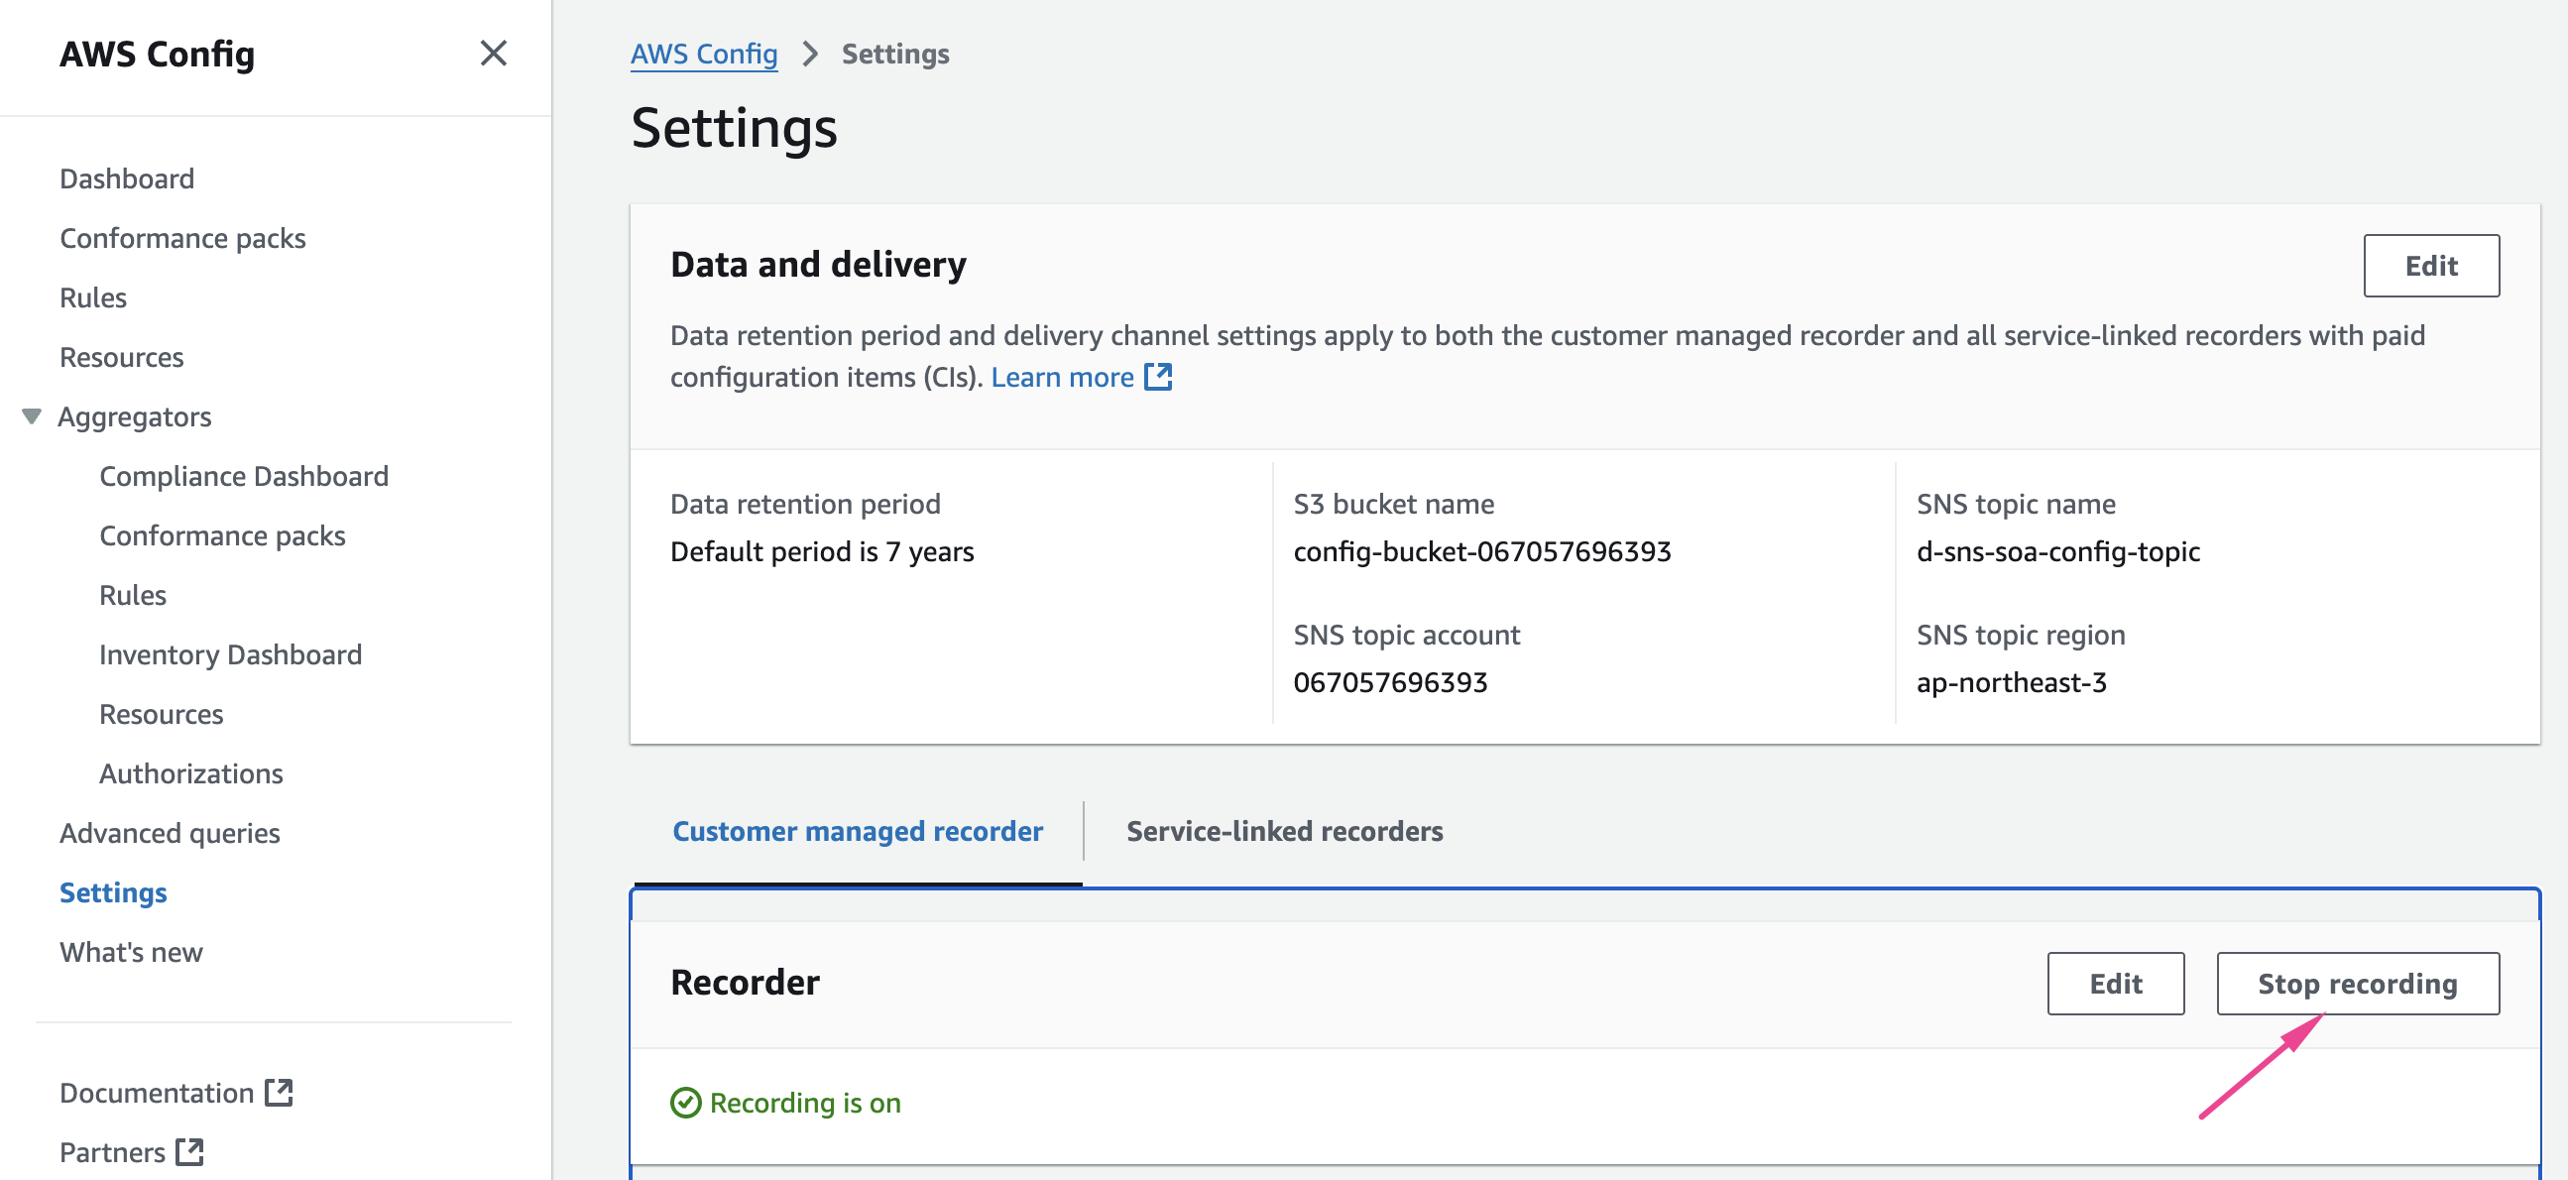Open the Learn more link
The image size is (2568, 1180).
click(1062, 377)
